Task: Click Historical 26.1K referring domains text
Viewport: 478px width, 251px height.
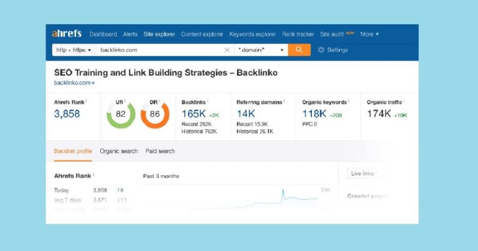Action: click(255, 132)
